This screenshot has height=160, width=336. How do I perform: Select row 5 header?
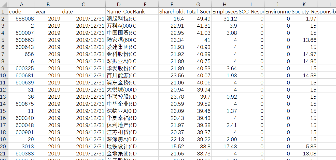click(x=4, y=40)
